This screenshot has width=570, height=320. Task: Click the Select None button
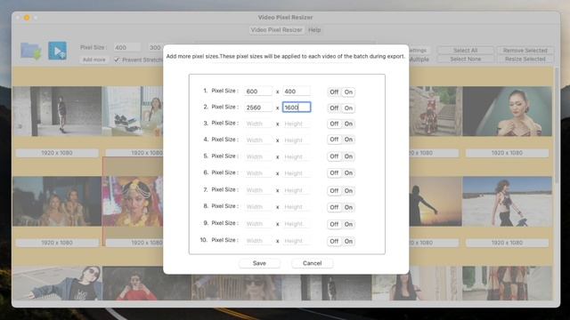click(465, 59)
